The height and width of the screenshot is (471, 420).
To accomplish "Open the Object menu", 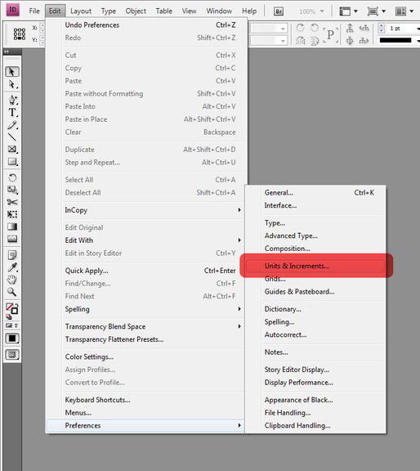I will pyautogui.click(x=136, y=11).
